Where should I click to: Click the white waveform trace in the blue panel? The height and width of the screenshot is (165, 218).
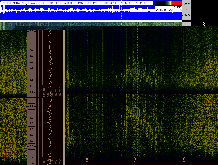point(77,10)
